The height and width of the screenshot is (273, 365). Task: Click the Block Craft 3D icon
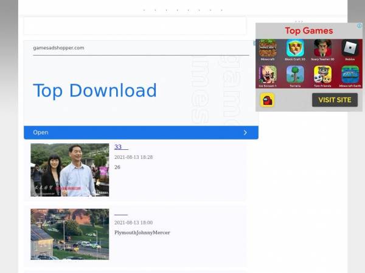point(295,48)
